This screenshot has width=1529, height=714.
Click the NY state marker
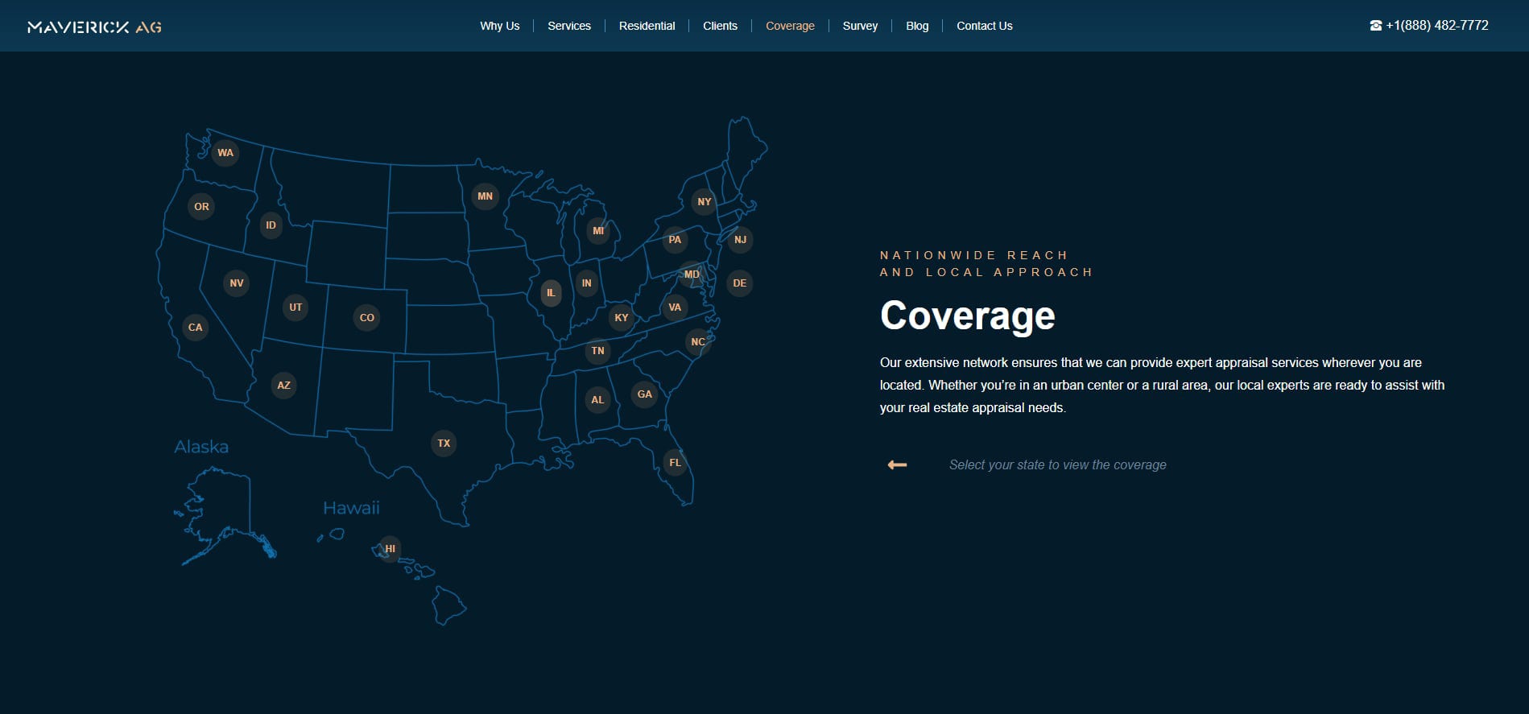[x=705, y=202]
